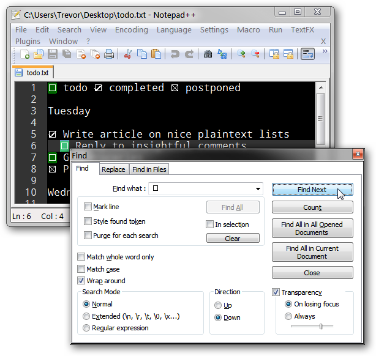Open the File menu
This screenshot has width=376, height=356.
(21, 30)
